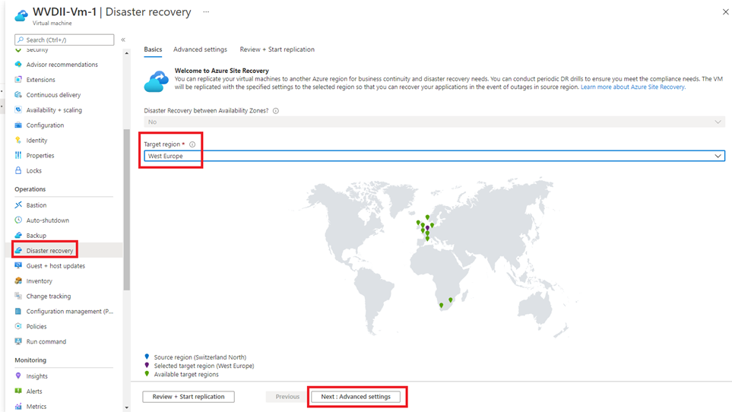732x412 pixels.
Task: Open Learn more about Azure Site Recovery link
Action: click(632, 87)
